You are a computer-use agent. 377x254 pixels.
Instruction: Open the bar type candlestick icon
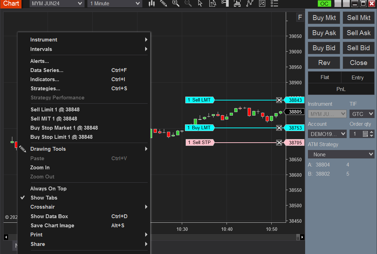pyautogui.click(x=152, y=4)
